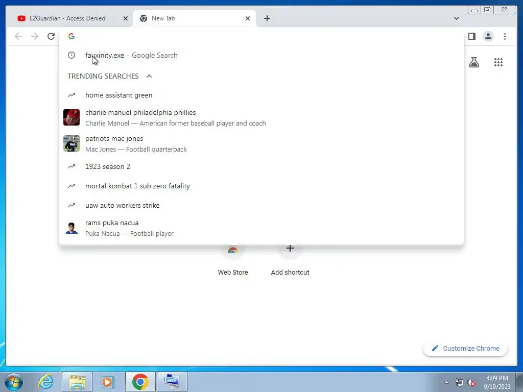This screenshot has height=392, width=523.
Task: Show hidden system tray icons
Action: point(446,382)
